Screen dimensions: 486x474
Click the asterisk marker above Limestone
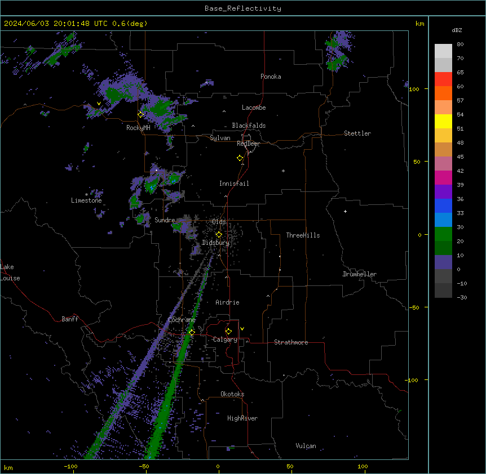[86, 195]
